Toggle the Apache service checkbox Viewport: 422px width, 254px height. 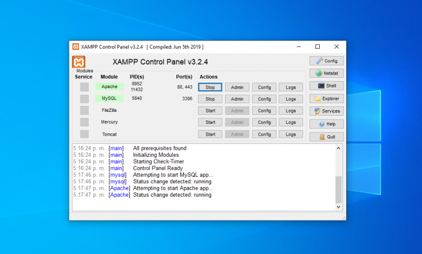[84, 87]
